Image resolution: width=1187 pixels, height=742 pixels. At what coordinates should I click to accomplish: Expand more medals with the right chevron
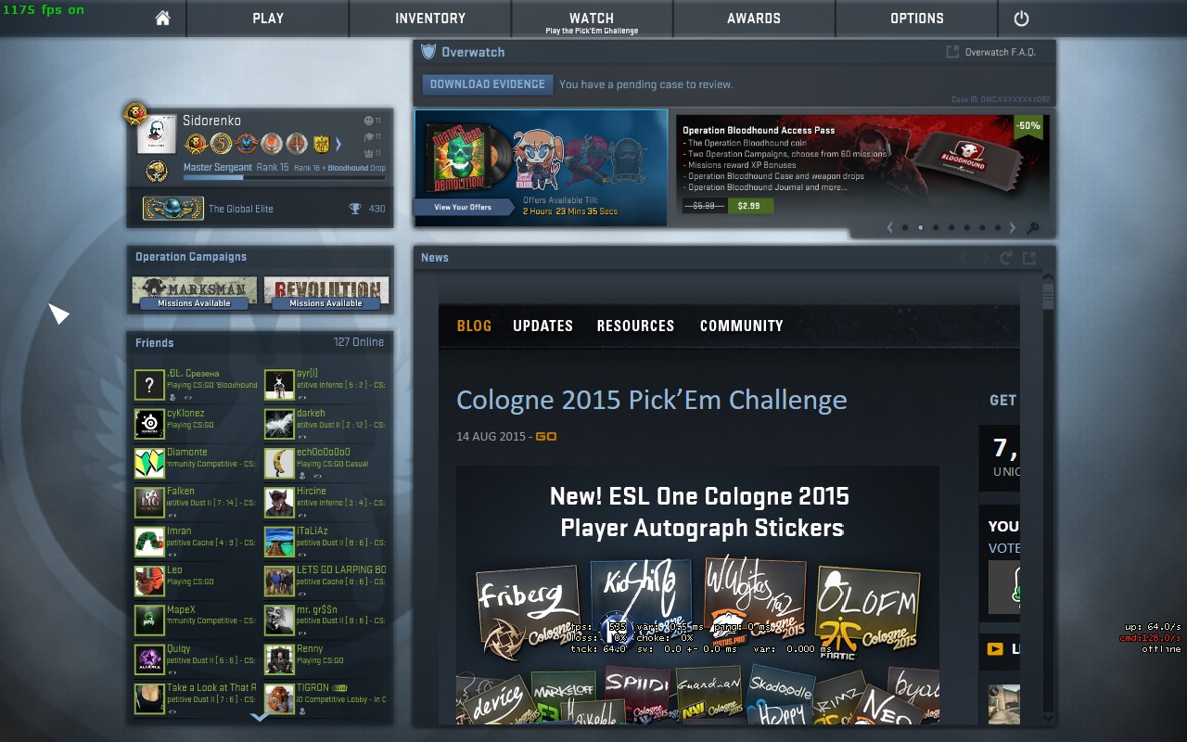pyautogui.click(x=338, y=144)
